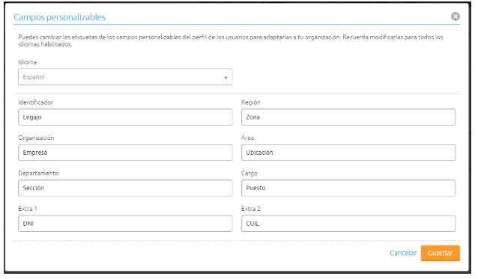Click the Extra 2 field label
This screenshot has width=478, height=279.
pyautogui.click(x=250, y=209)
